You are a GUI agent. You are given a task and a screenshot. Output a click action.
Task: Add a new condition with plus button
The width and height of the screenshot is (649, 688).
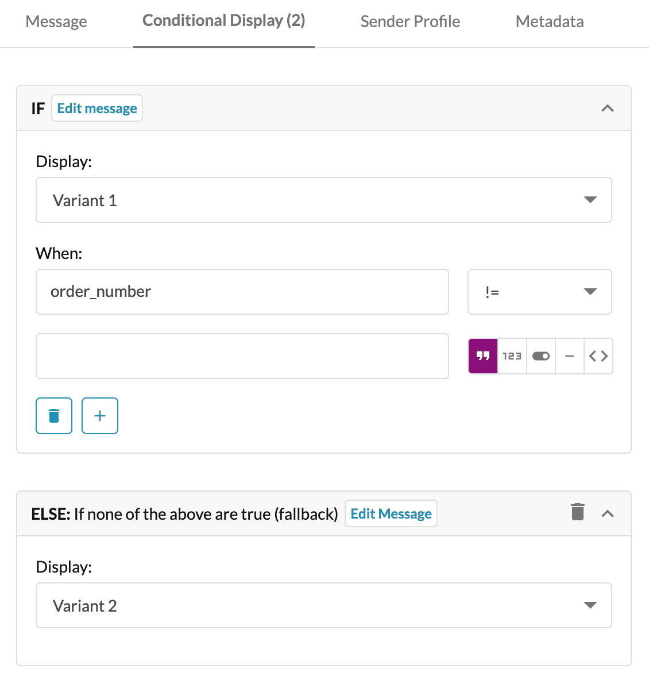(x=99, y=416)
